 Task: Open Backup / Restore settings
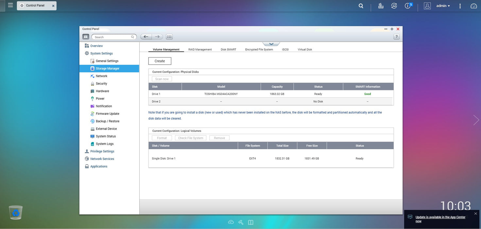(x=107, y=121)
